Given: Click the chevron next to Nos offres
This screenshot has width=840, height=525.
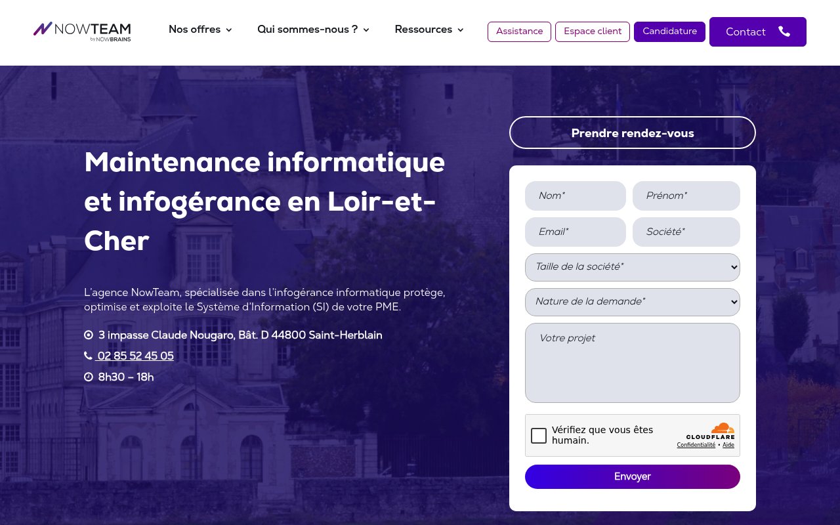Looking at the screenshot, I should [x=228, y=30].
